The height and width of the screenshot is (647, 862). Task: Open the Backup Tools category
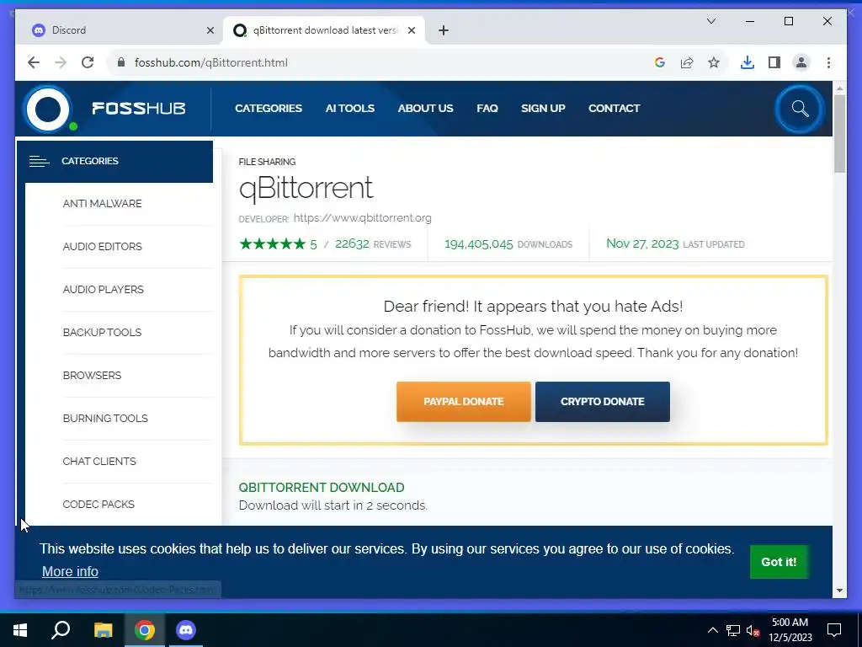102,332
